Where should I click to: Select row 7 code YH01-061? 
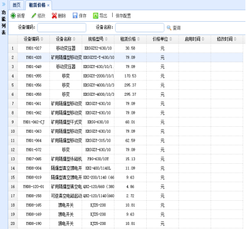tap(33, 103)
